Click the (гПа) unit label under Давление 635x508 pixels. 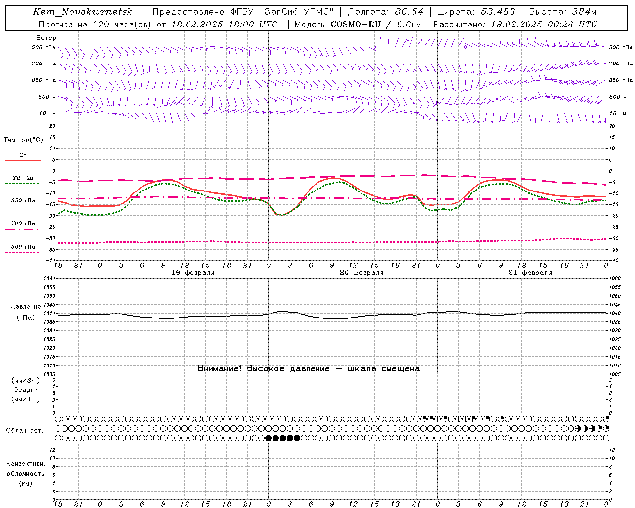[26, 318]
